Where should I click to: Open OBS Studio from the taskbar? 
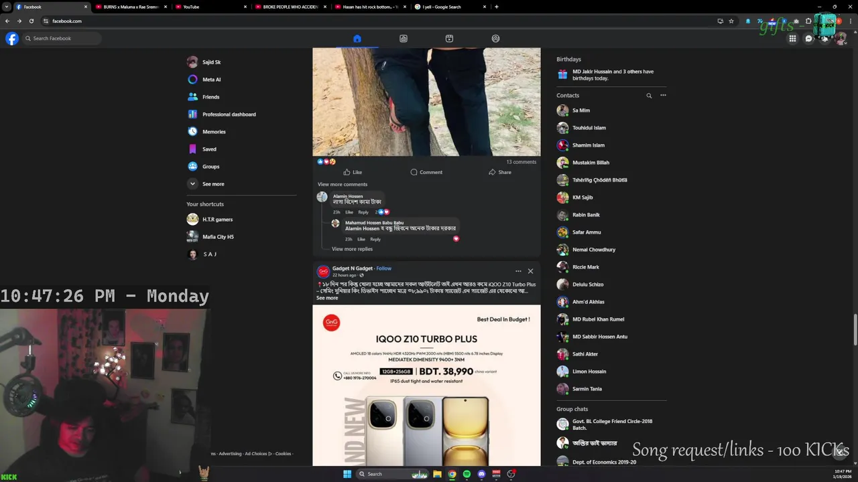(x=511, y=474)
